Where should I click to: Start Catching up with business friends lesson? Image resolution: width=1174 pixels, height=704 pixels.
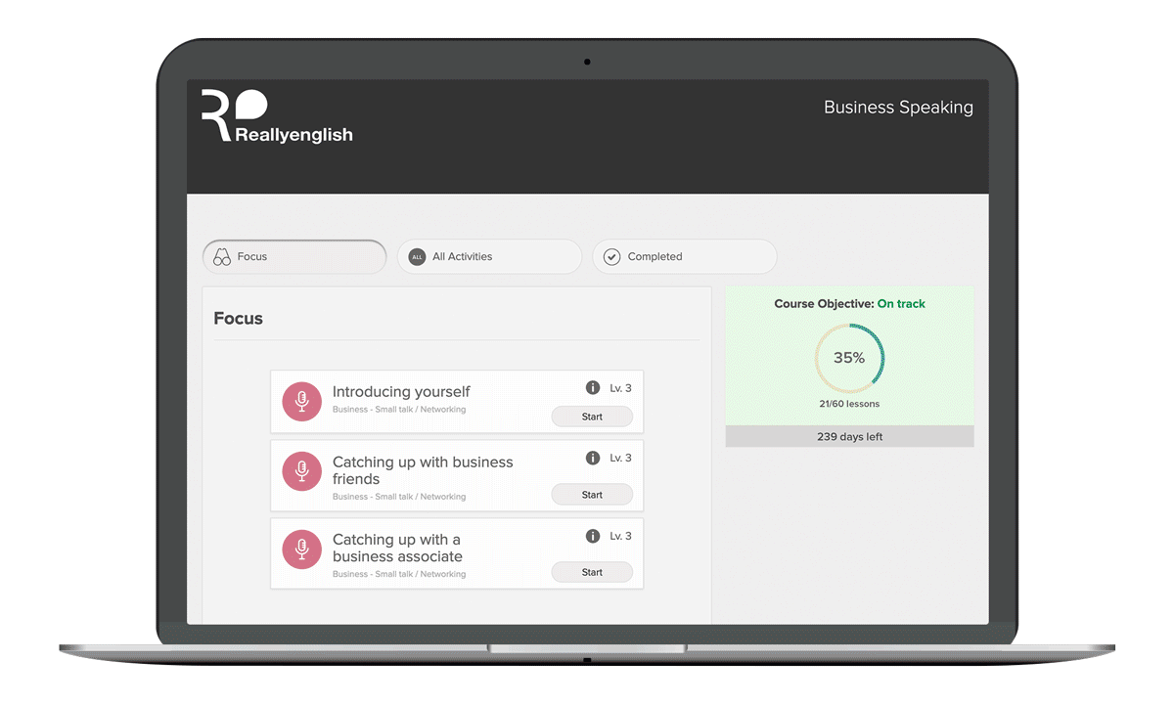(592, 495)
